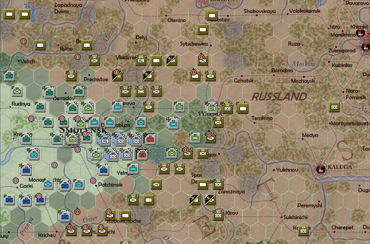Viewport: 370px width, 244px height.
Task: Select the mechanized unit west of Naro-Fominsk
Action: click(334, 107)
